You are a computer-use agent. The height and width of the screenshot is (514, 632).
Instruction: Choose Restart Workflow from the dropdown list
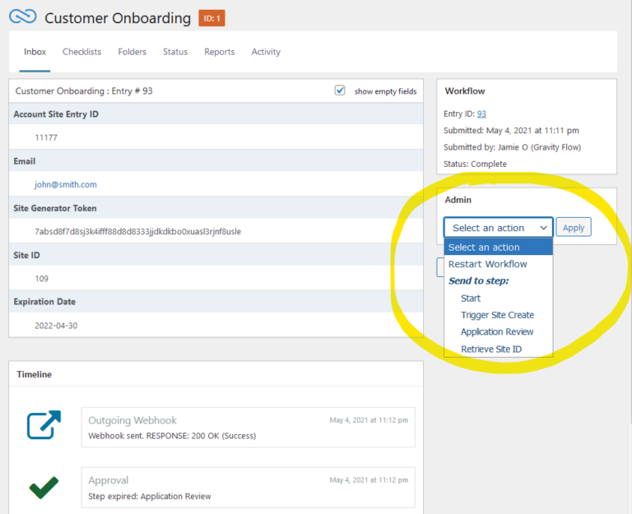[487, 264]
